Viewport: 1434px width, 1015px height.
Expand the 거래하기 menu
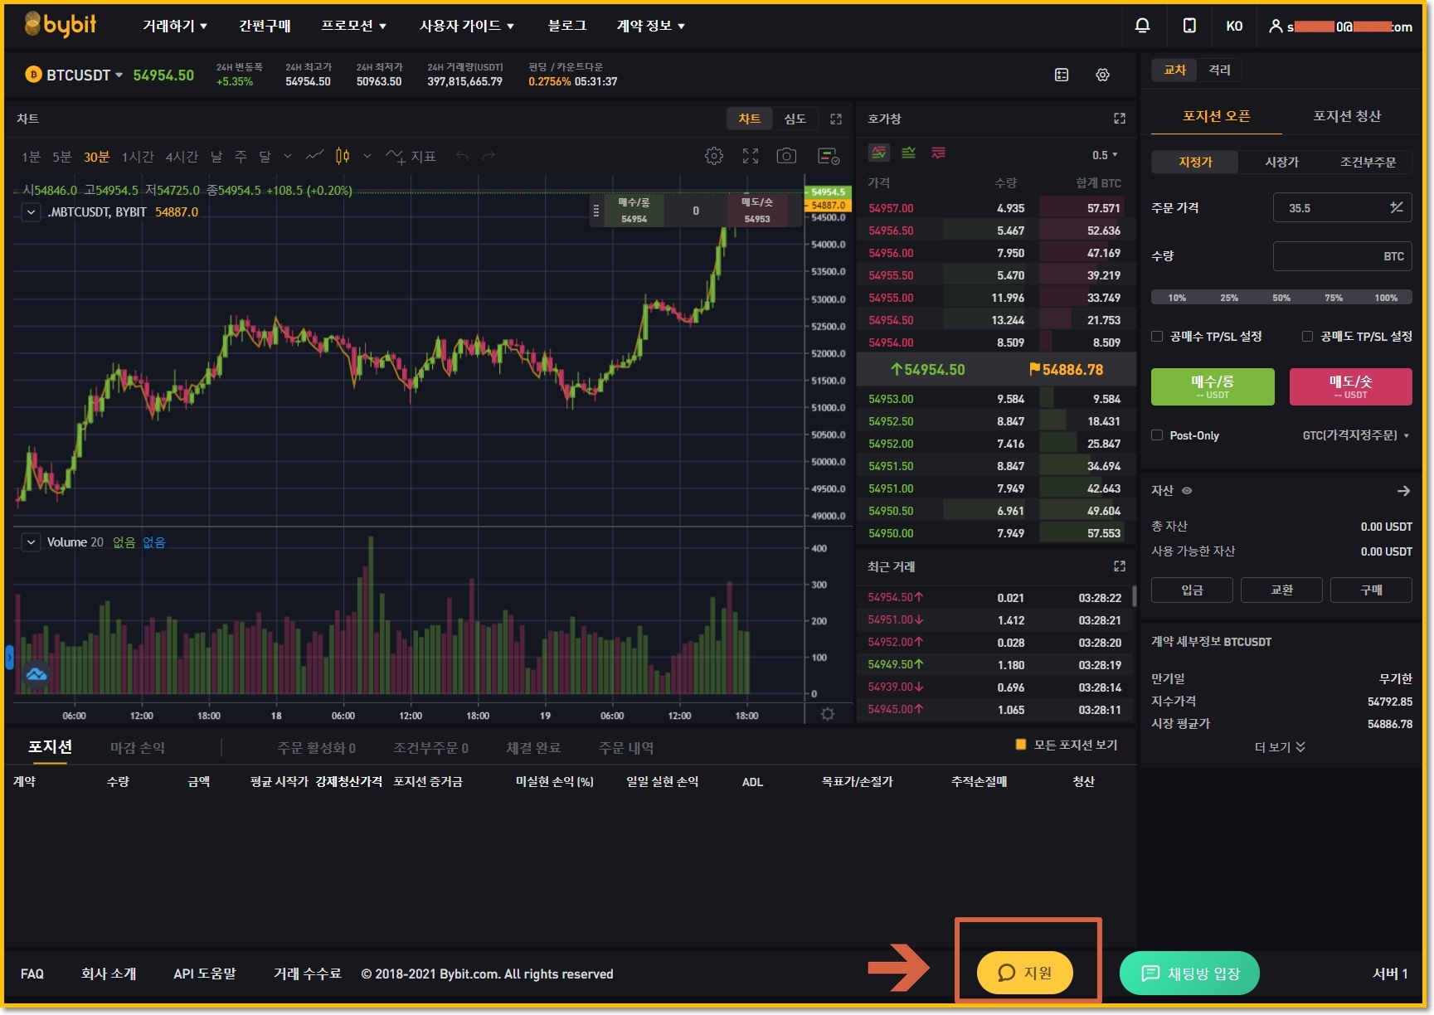tap(174, 26)
